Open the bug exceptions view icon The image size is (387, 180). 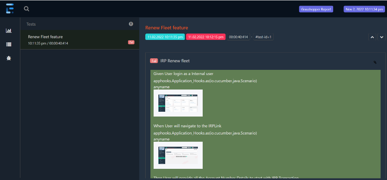coord(9,58)
